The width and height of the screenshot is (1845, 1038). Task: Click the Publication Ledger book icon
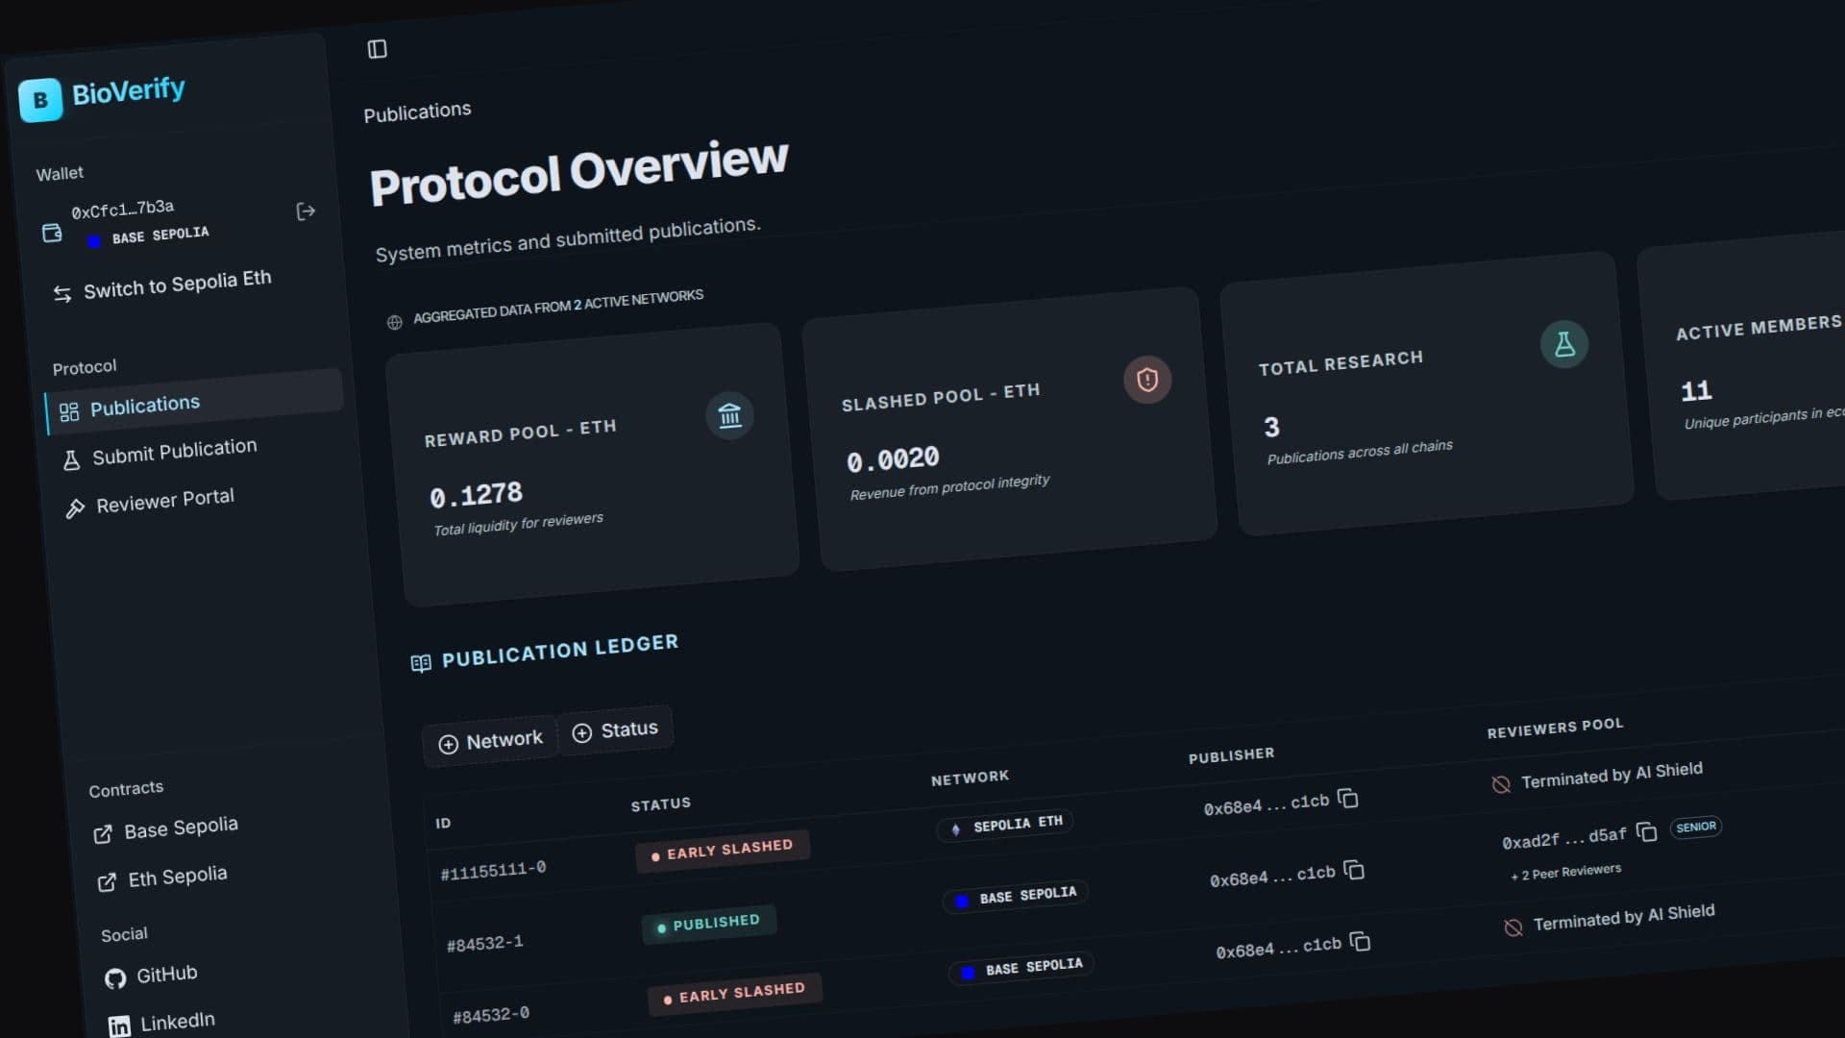421,663
